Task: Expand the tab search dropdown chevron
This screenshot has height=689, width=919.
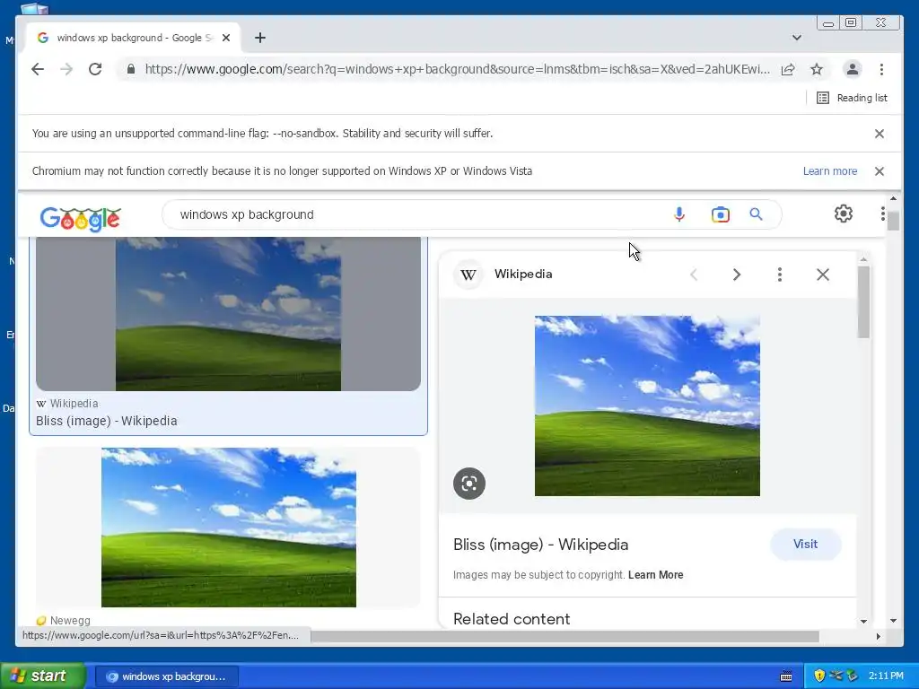Action: pos(797,38)
